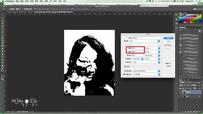Click the save preset button
Viewport: 203px width, 114px height.
point(168,45)
